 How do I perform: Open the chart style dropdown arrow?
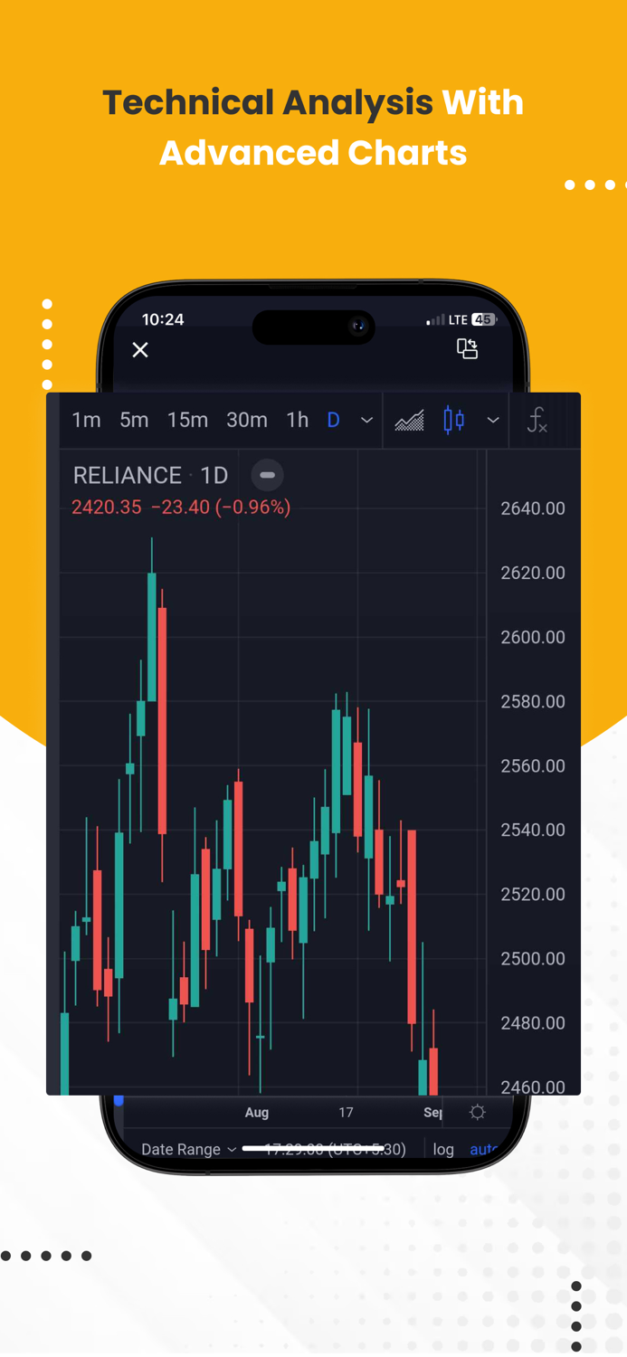(493, 420)
